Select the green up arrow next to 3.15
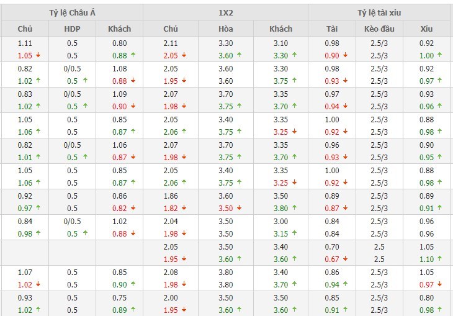Image resolution: width=453 pixels, height=316 pixels. coord(294,233)
